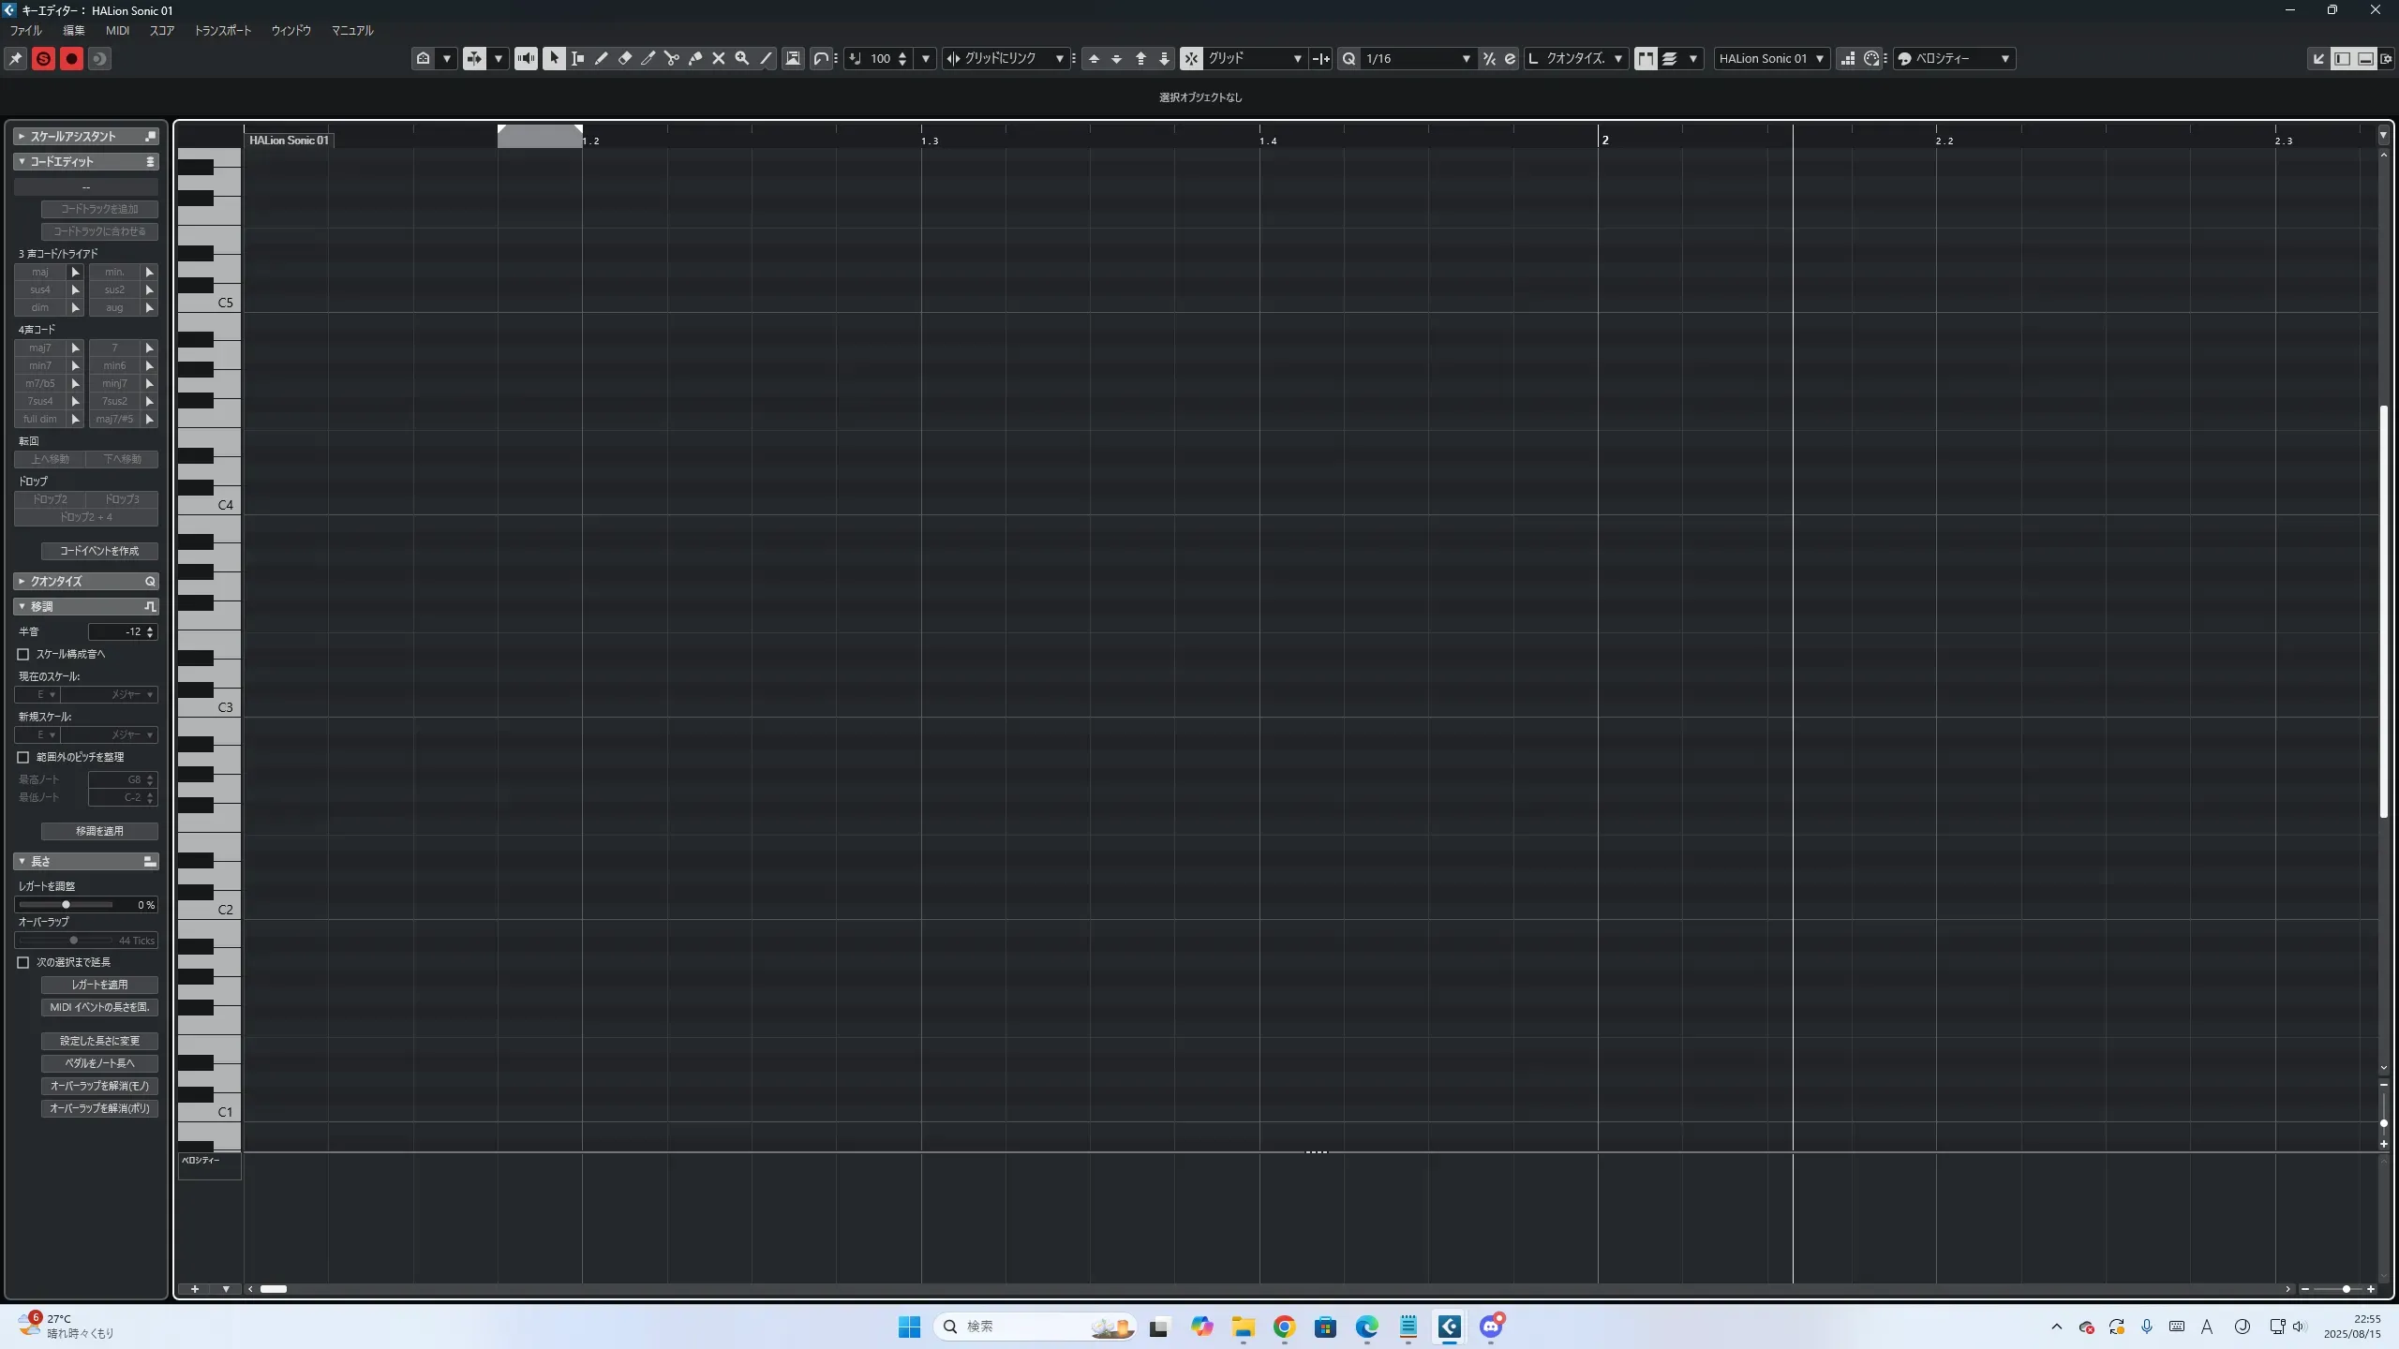
Task: Adjust the レガートを調整 slider handle
Action: click(66, 905)
